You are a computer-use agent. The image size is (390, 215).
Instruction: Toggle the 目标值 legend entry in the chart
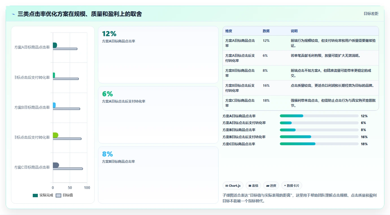(64, 195)
